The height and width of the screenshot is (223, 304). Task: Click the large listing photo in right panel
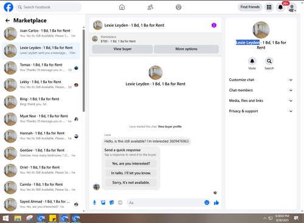click(x=261, y=30)
